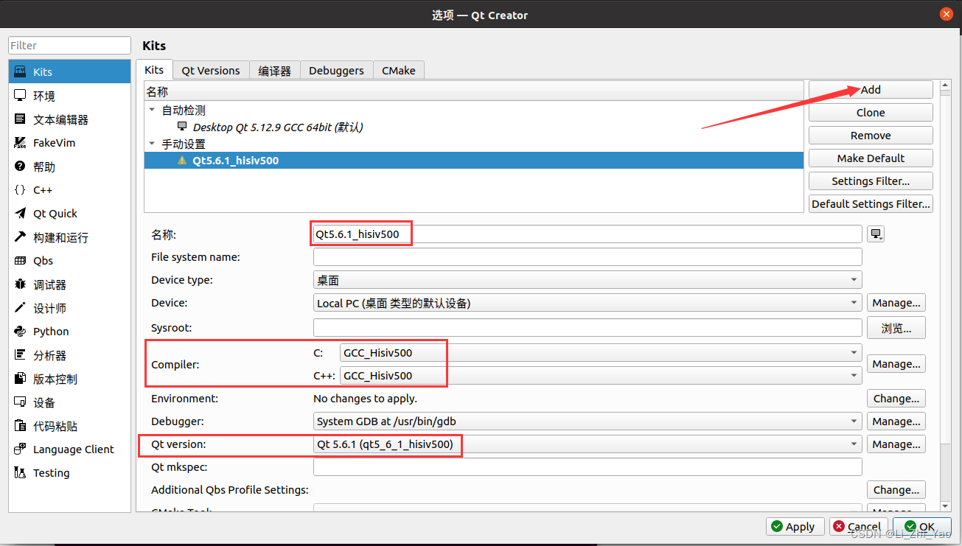This screenshot has width=962, height=546.
Task: Open the 版本控制 settings icon
Action: click(21, 378)
